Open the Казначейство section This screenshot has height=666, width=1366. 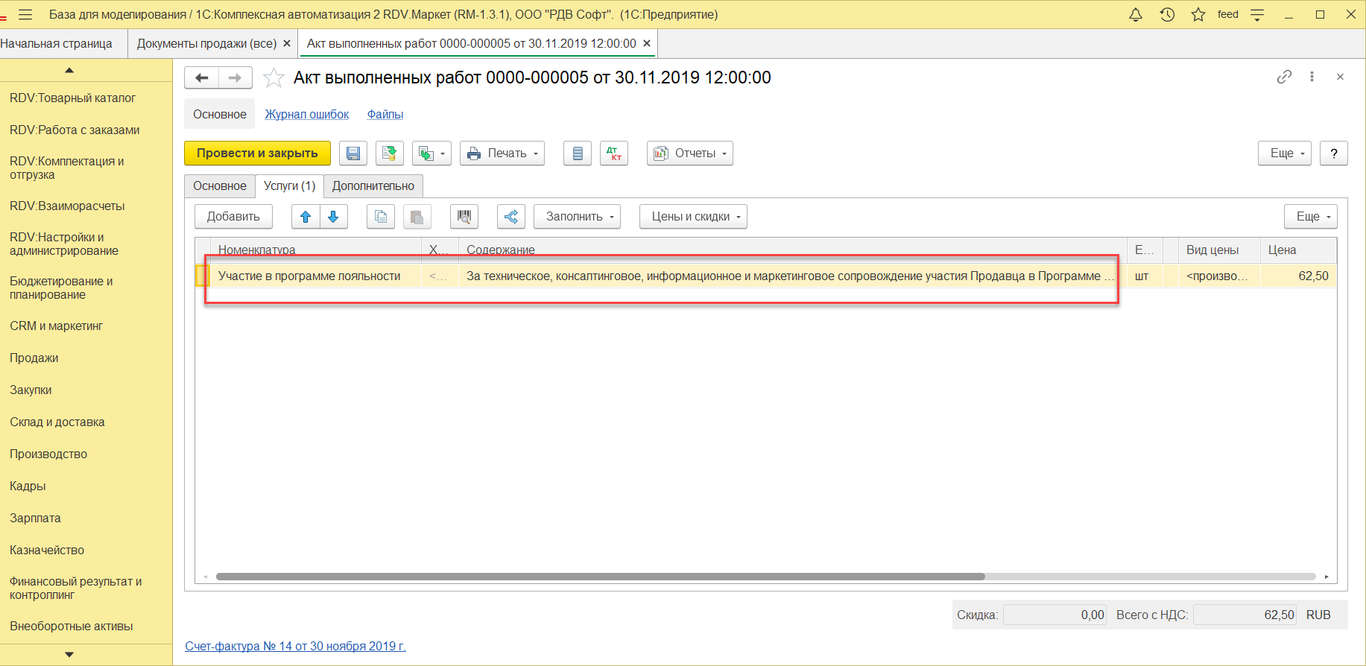(x=47, y=551)
